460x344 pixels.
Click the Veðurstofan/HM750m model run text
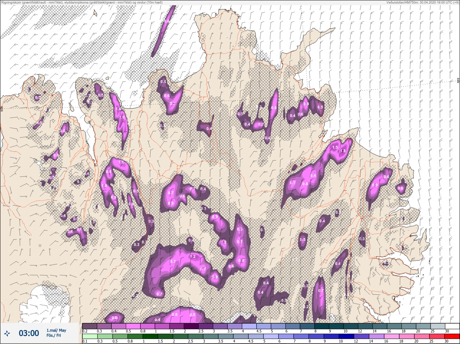click(x=423, y=2)
